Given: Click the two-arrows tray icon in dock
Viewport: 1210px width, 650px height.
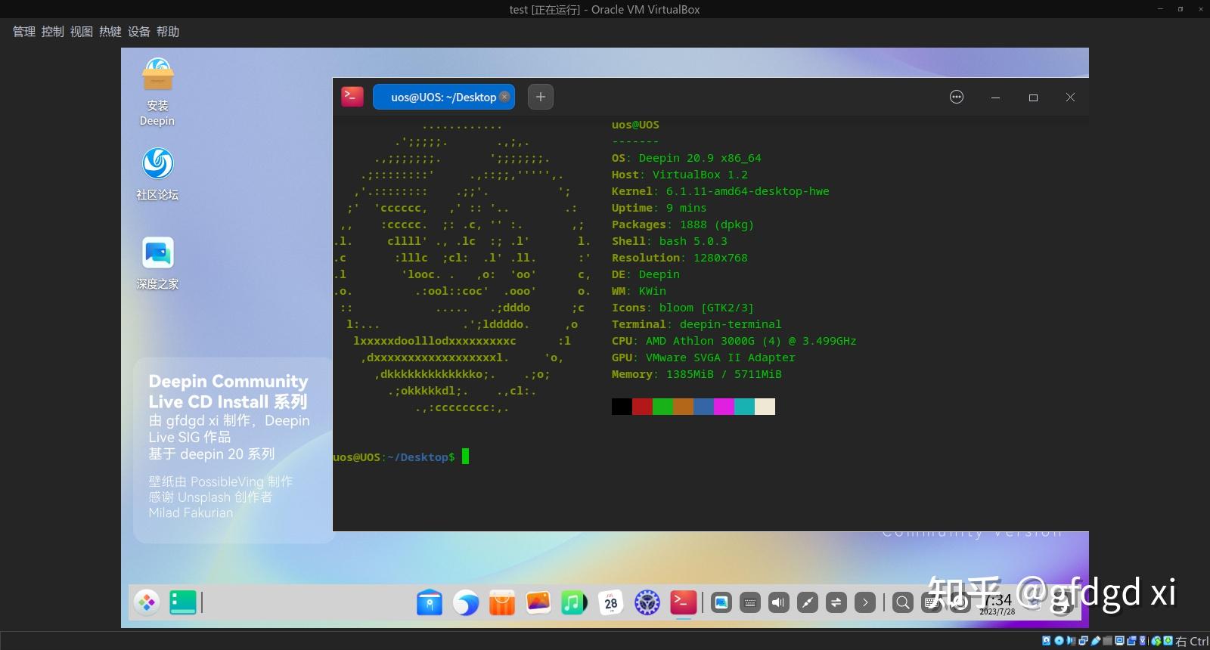Looking at the screenshot, I should click(x=836, y=602).
